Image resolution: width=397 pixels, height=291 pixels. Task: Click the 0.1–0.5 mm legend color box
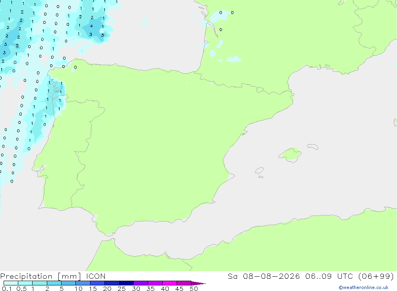click(x=11, y=283)
